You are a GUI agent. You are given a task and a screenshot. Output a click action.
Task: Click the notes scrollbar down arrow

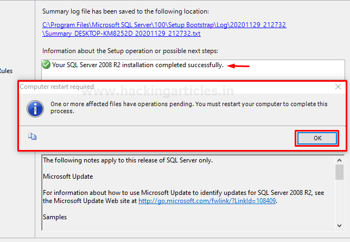click(339, 225)
